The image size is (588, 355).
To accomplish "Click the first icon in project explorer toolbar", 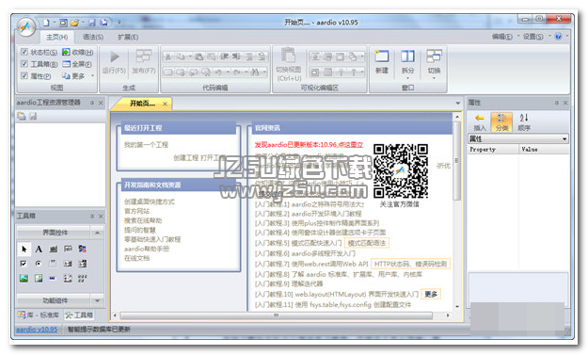I will (22, 117).
